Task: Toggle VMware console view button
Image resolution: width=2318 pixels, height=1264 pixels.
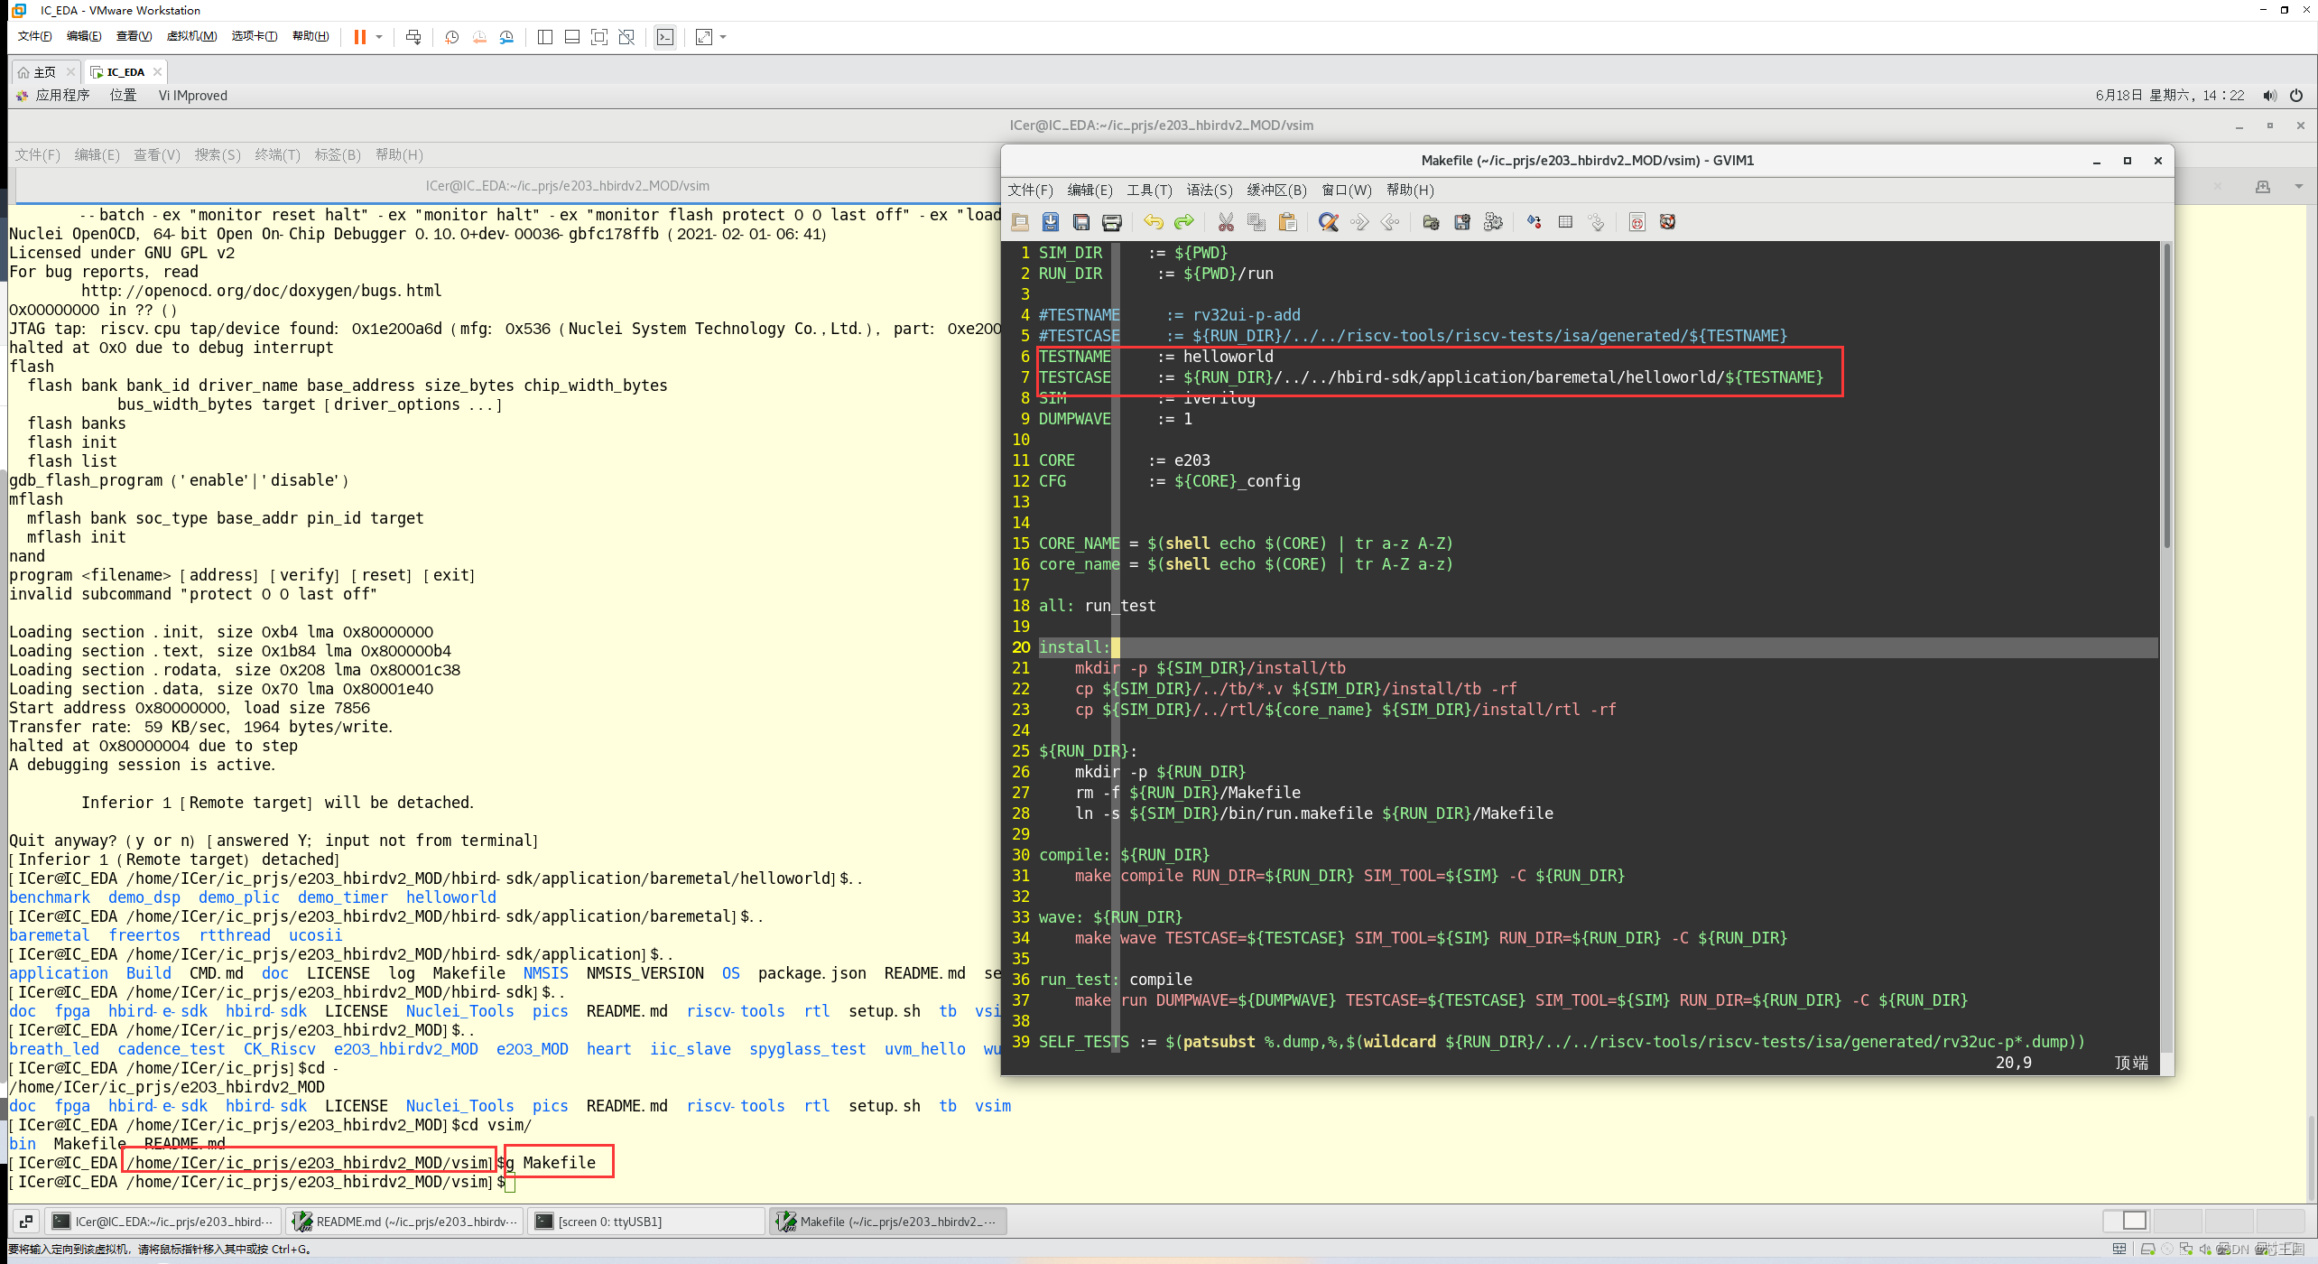Action: tap(665, 37)
